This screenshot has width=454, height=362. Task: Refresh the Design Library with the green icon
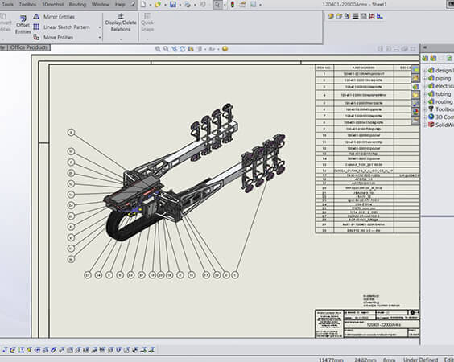point(449,58)
